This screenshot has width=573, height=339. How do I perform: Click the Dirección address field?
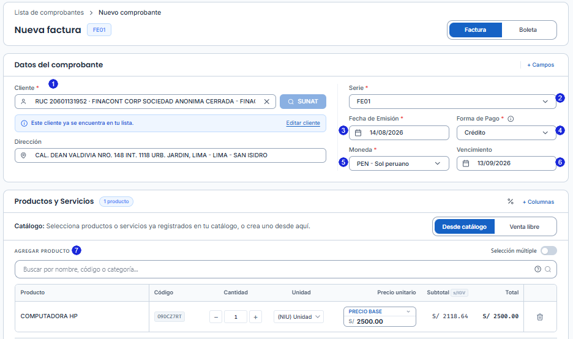coord(170,155)
